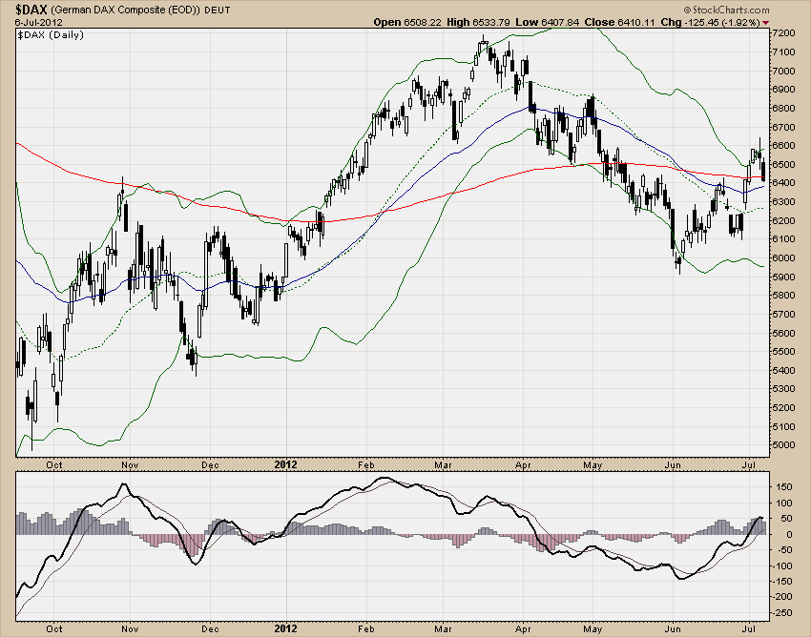
Task: Click the 5400 price axis label
Action: tap(783, 370)
